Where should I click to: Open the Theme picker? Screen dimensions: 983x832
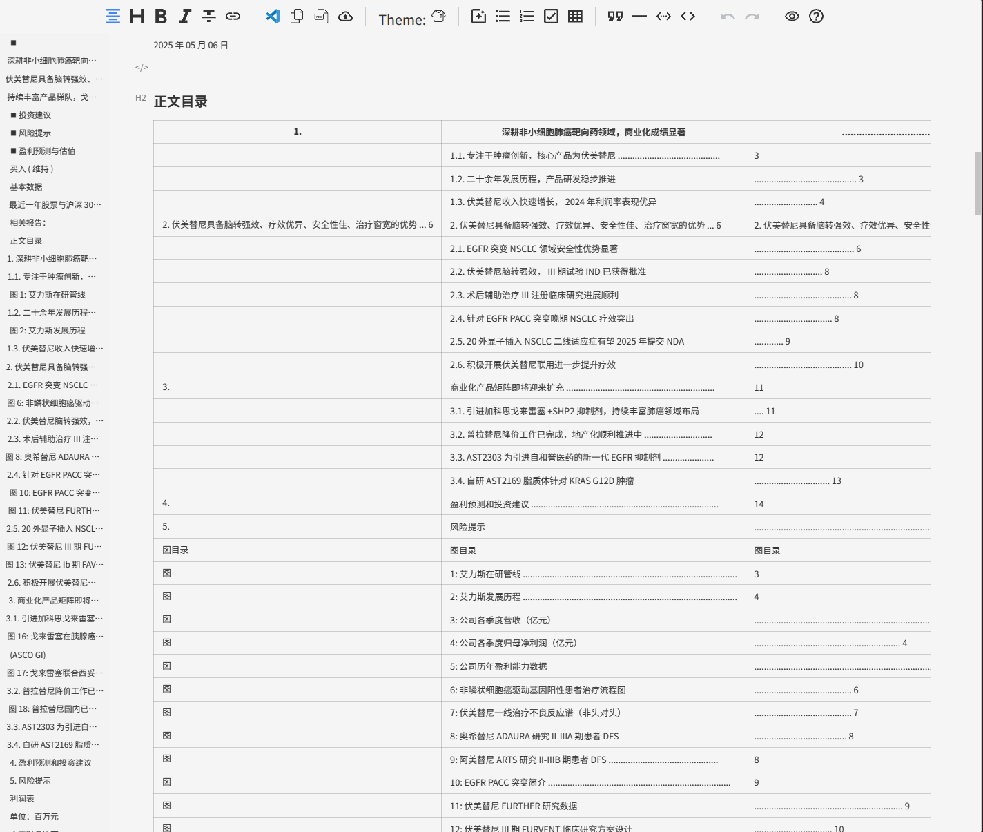[x=438, y=15]
